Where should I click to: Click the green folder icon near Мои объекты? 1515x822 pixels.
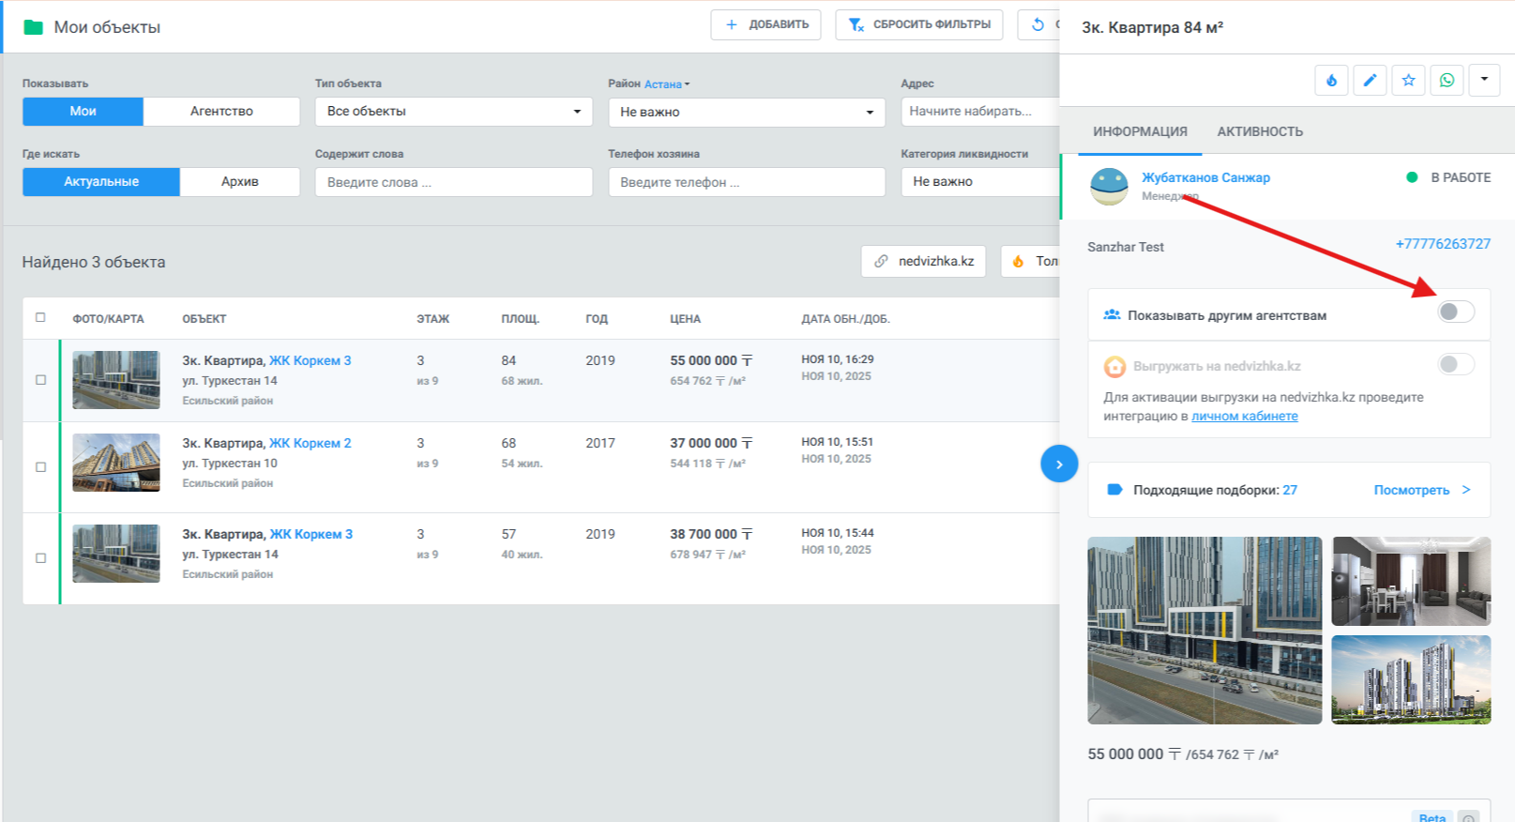pos(34,27)
